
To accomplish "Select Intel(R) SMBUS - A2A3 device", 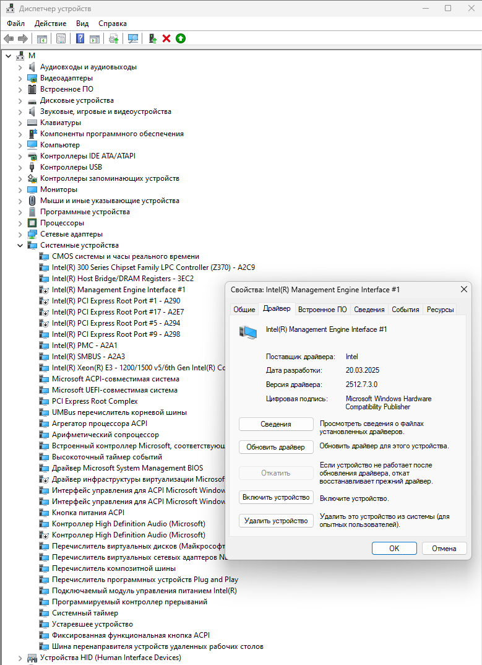I will (x=88, y=357).
